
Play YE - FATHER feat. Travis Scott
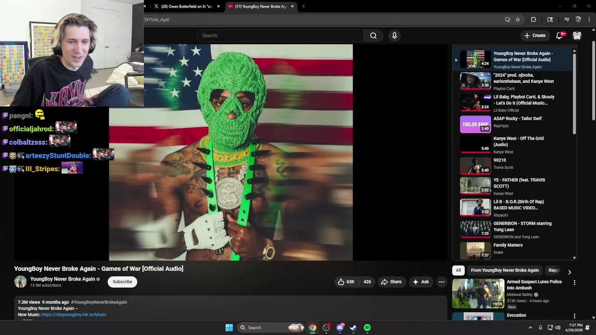pos(512,186)
